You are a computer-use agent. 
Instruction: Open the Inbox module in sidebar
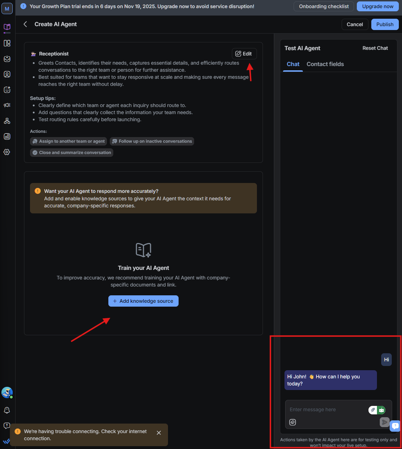click(x=7, y=59)
